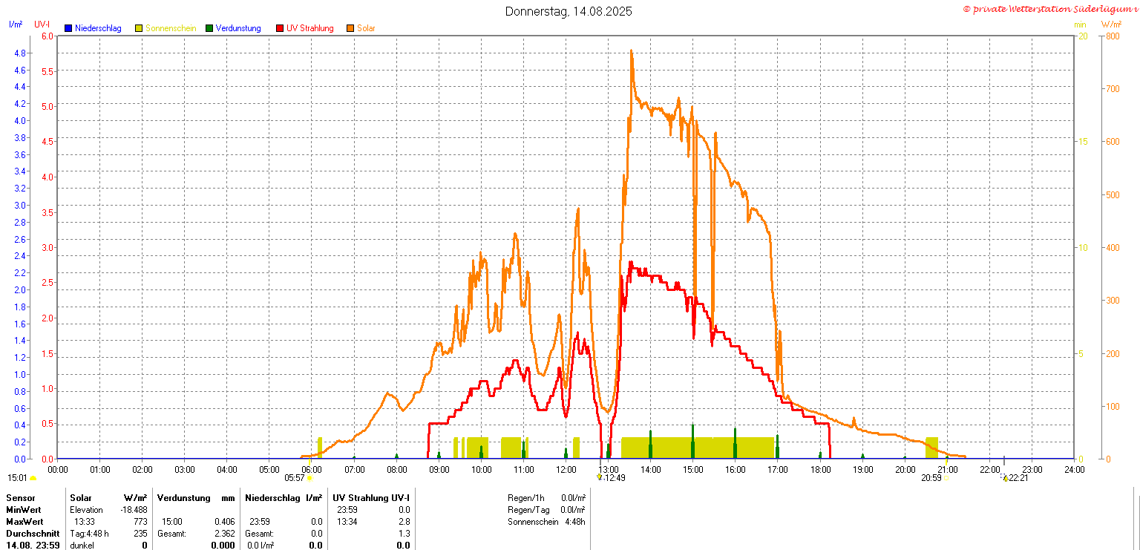Click the Sonnenschein 4:48h summary value
Viewport: 1140px width, 550px height.
tap(574, 522)
